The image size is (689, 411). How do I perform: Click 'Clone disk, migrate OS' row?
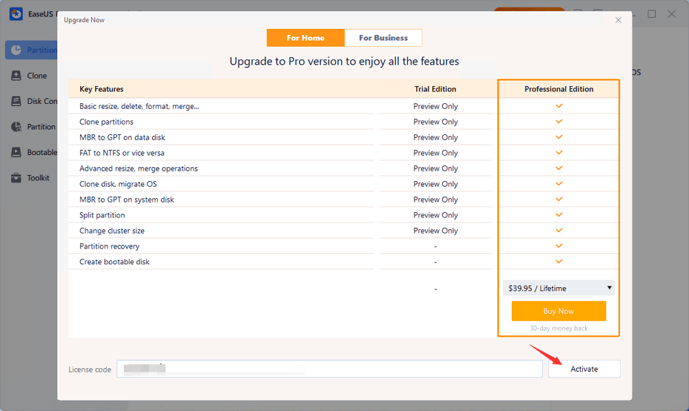(x=221, y=184)
